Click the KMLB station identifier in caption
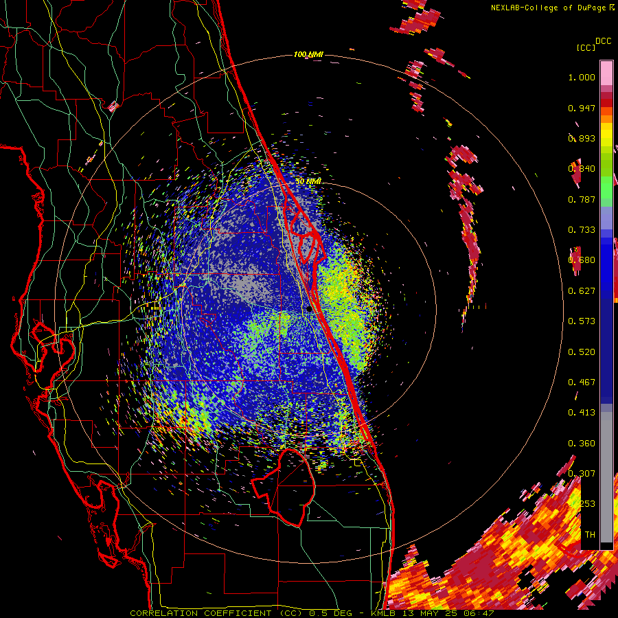 (385, 613)
